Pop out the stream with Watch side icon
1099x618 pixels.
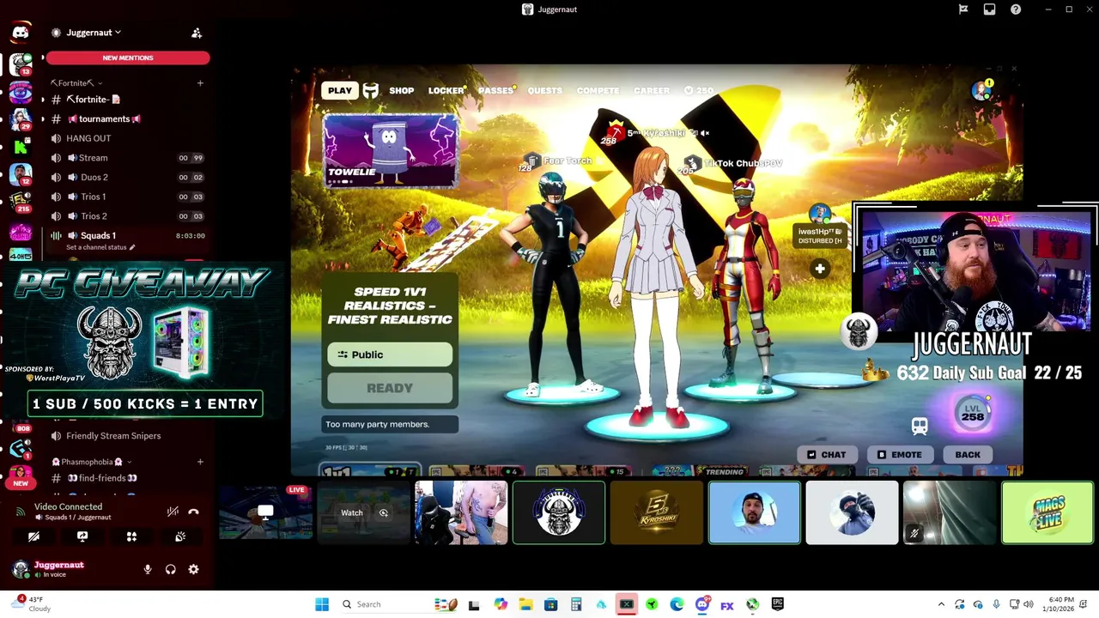tap(384, 512)
